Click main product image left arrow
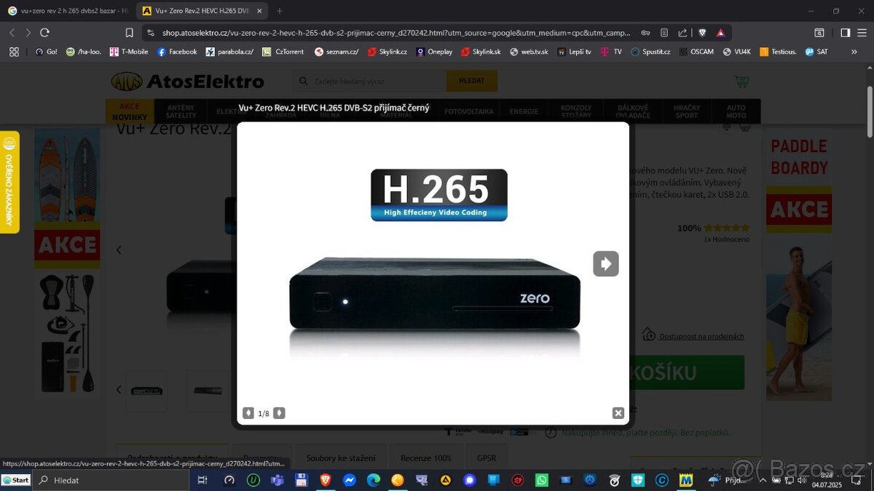The image size is (874, 491). pyautogui.click(x=119, y=250)
